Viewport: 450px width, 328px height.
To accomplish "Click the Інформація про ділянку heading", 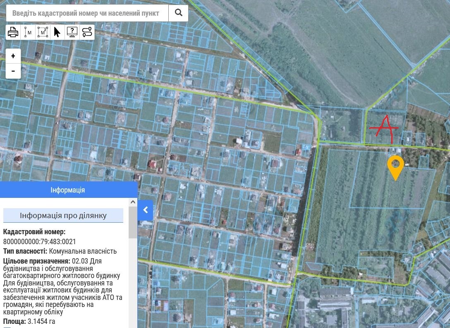I will click(63, 215).
